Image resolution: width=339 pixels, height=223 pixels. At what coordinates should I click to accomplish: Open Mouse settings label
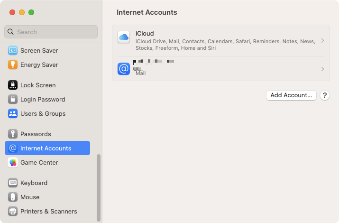[x=30, y=197]
